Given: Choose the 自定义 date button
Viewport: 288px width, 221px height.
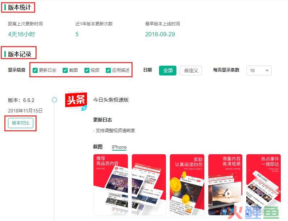Looking at the screenshot, I should (191, 70).
